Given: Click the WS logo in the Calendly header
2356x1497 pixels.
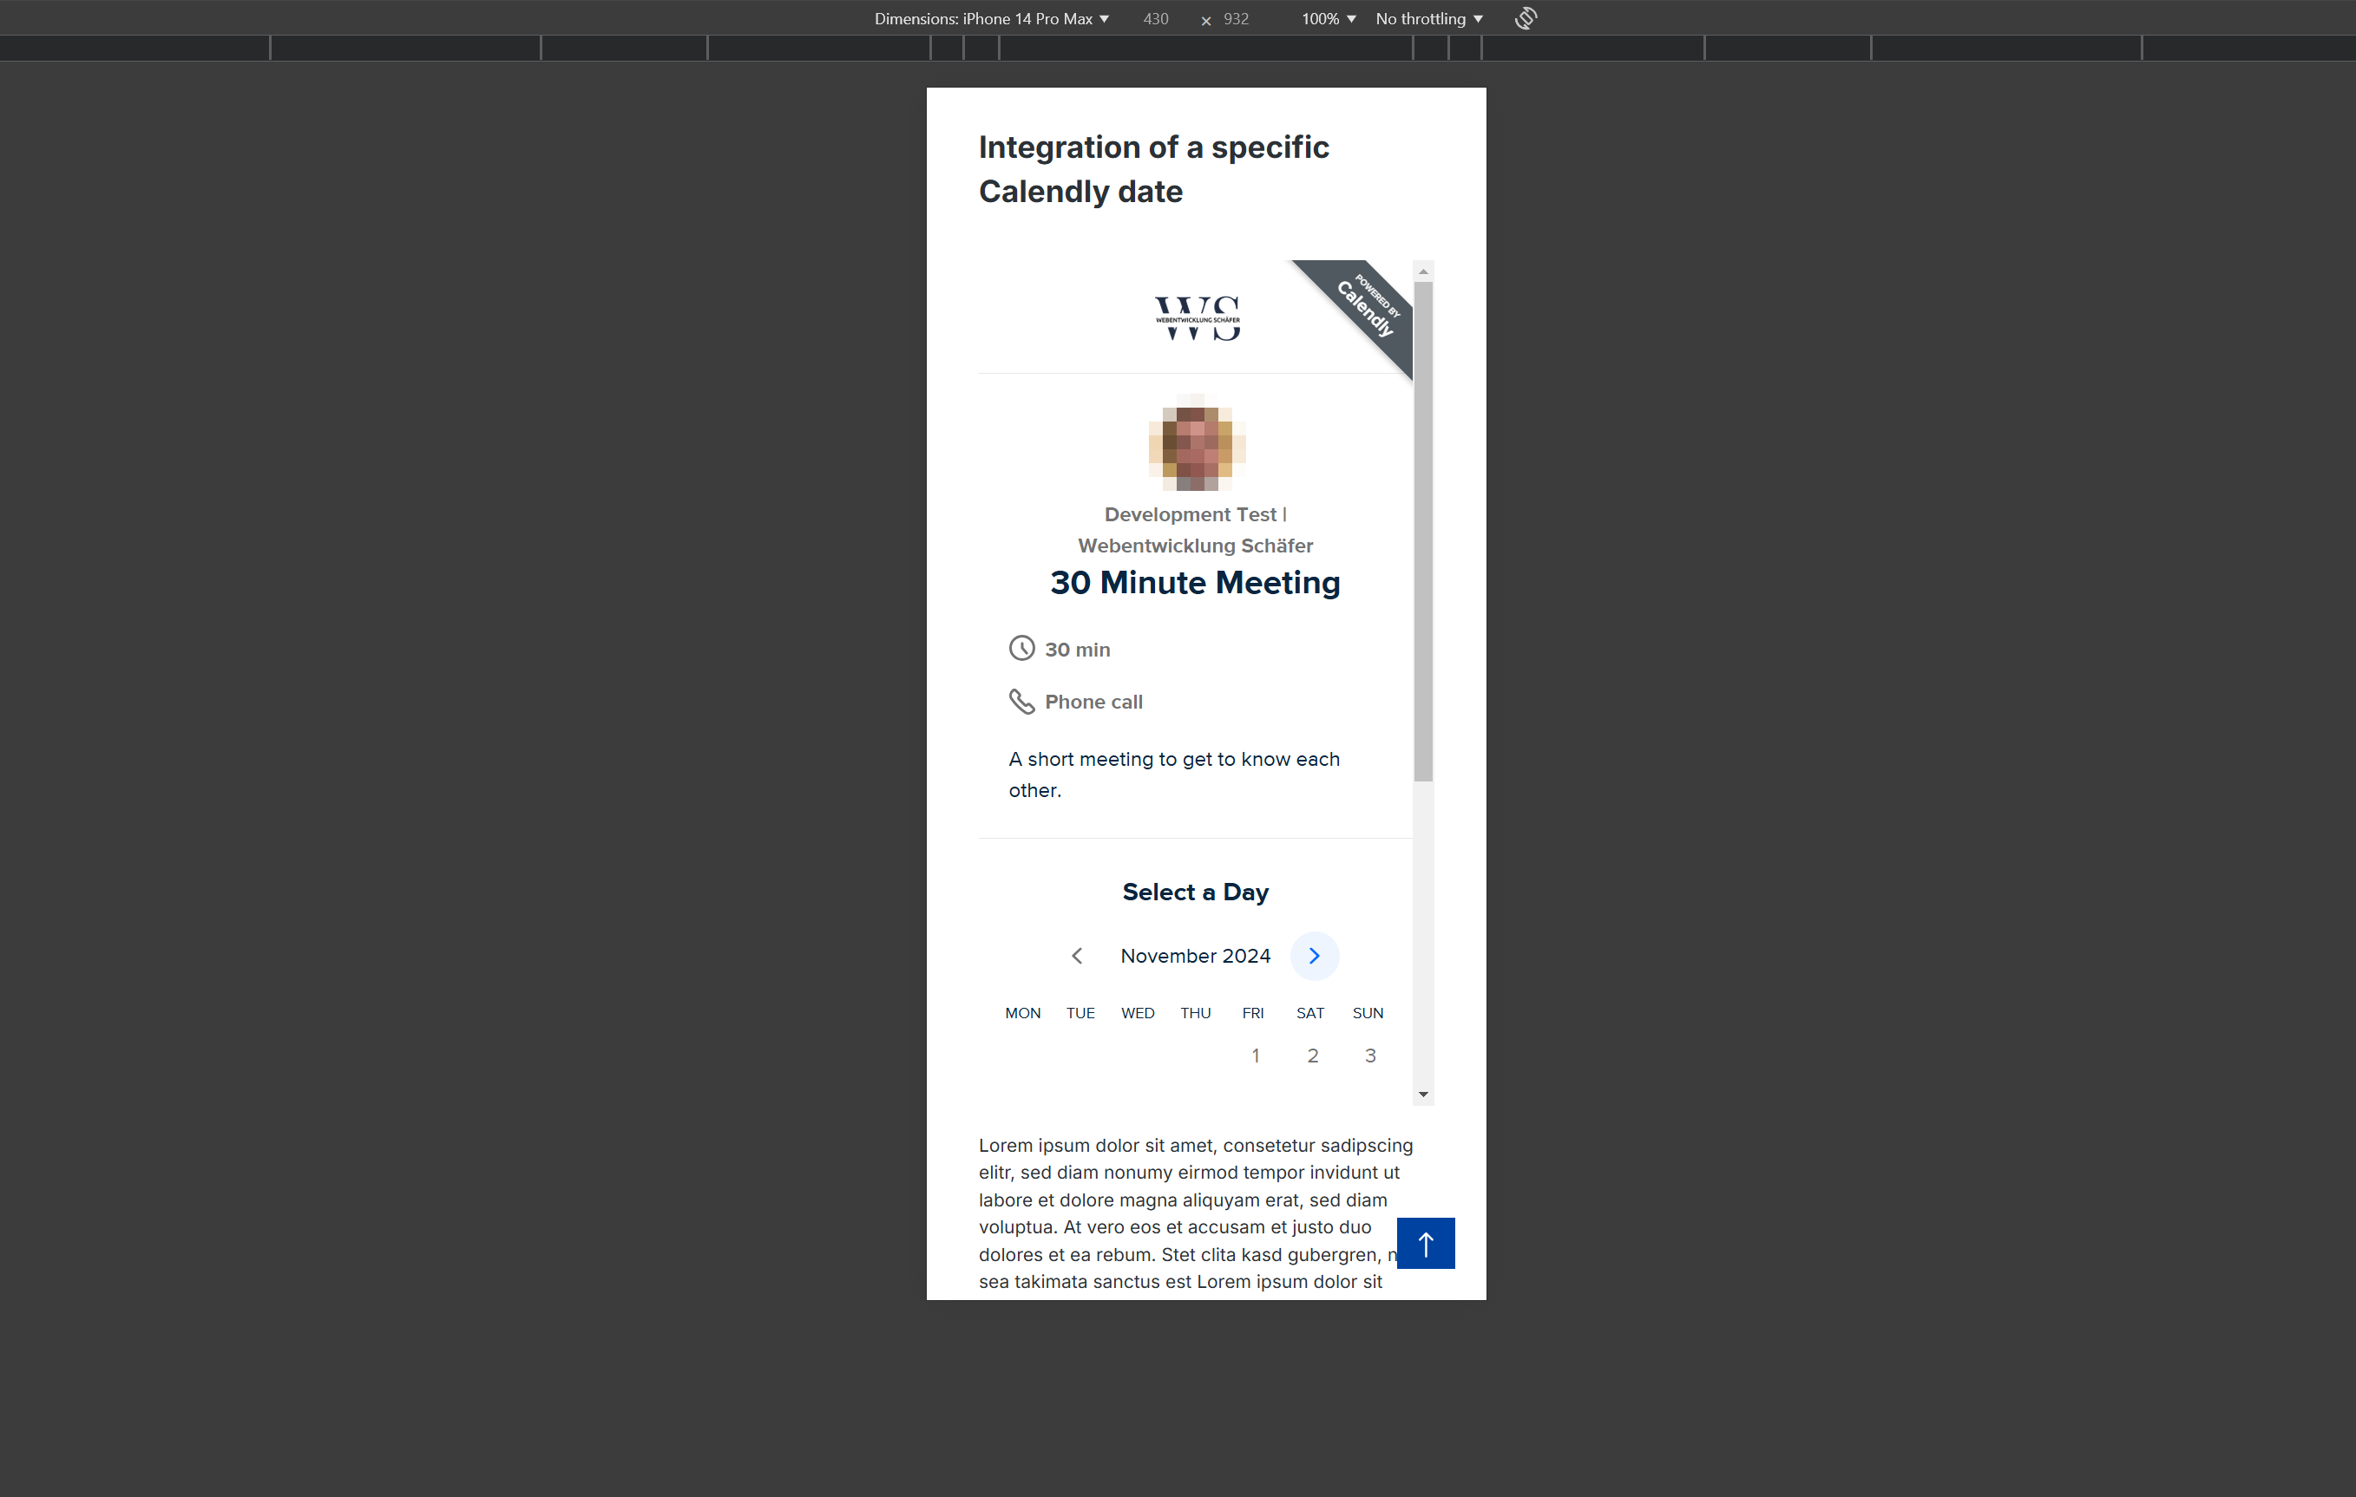Looking at the screenshot, I should [1195, 317].
